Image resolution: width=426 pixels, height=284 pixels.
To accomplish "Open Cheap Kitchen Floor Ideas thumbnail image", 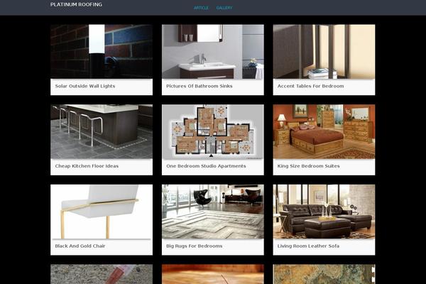I will click(102, 131).
